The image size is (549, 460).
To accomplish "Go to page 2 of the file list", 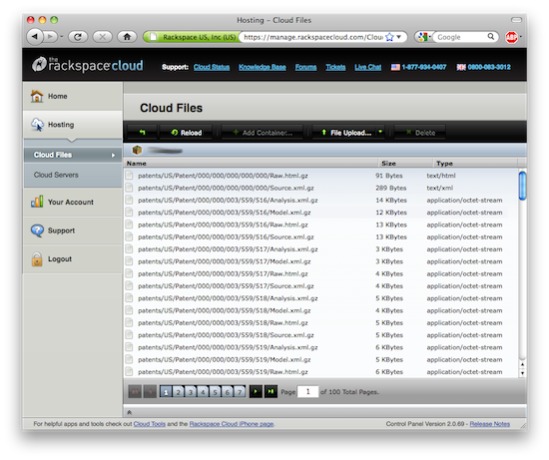I will coord(179,392).
